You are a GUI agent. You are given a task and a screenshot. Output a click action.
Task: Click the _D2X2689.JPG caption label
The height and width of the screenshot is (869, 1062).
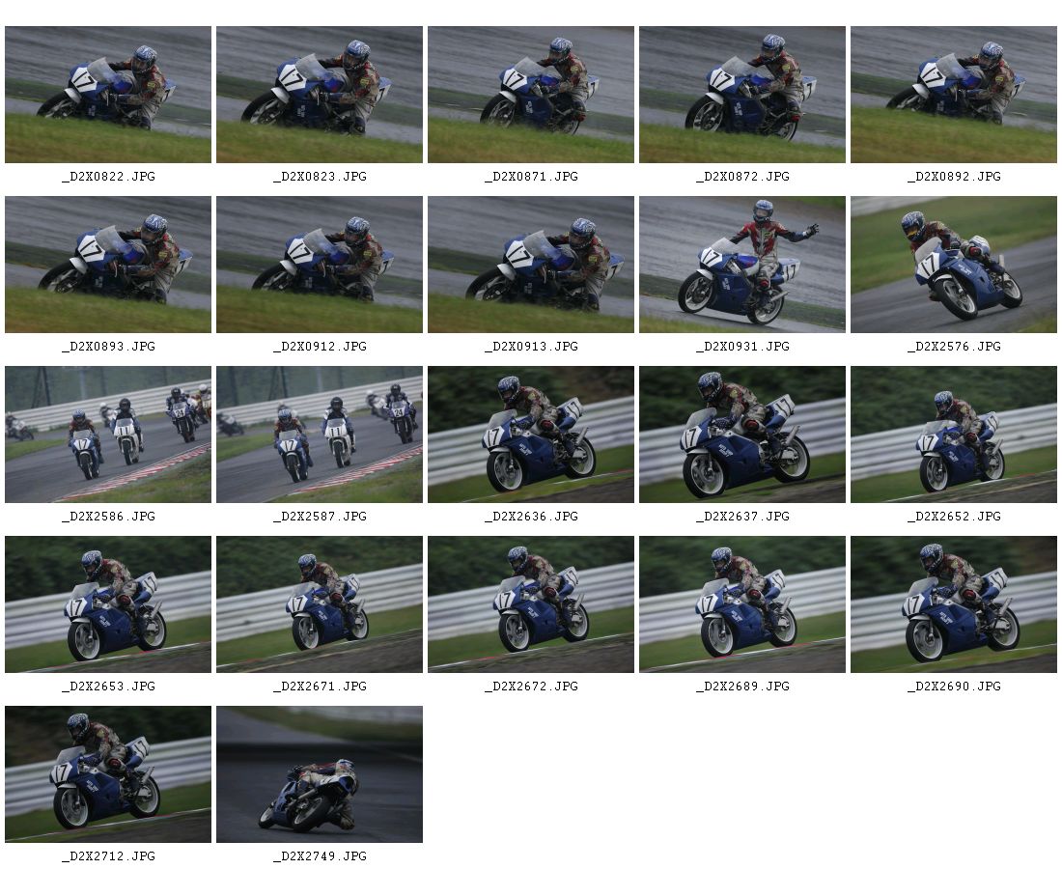[743, 687]
